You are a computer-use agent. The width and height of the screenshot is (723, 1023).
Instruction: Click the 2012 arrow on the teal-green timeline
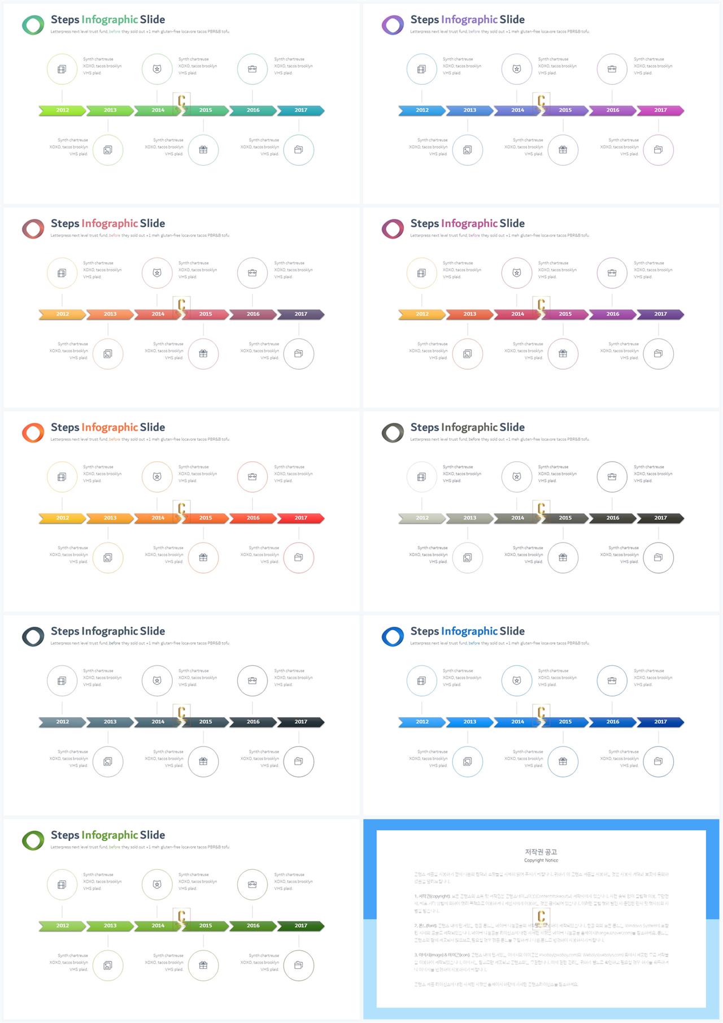point(62,110)
